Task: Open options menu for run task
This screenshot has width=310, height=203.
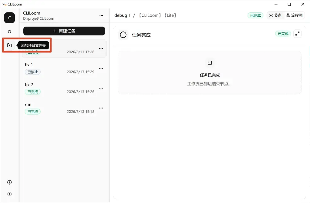Action: 101,108
